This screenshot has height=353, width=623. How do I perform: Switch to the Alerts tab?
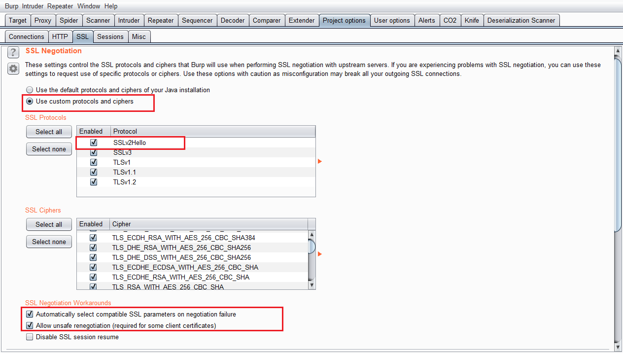tap(427, 20)
